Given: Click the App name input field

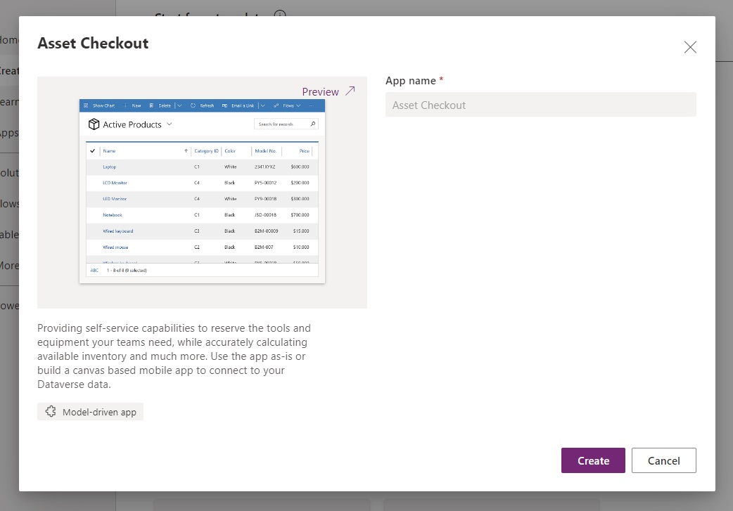Looking at the screenshot, I should point(540,105).
